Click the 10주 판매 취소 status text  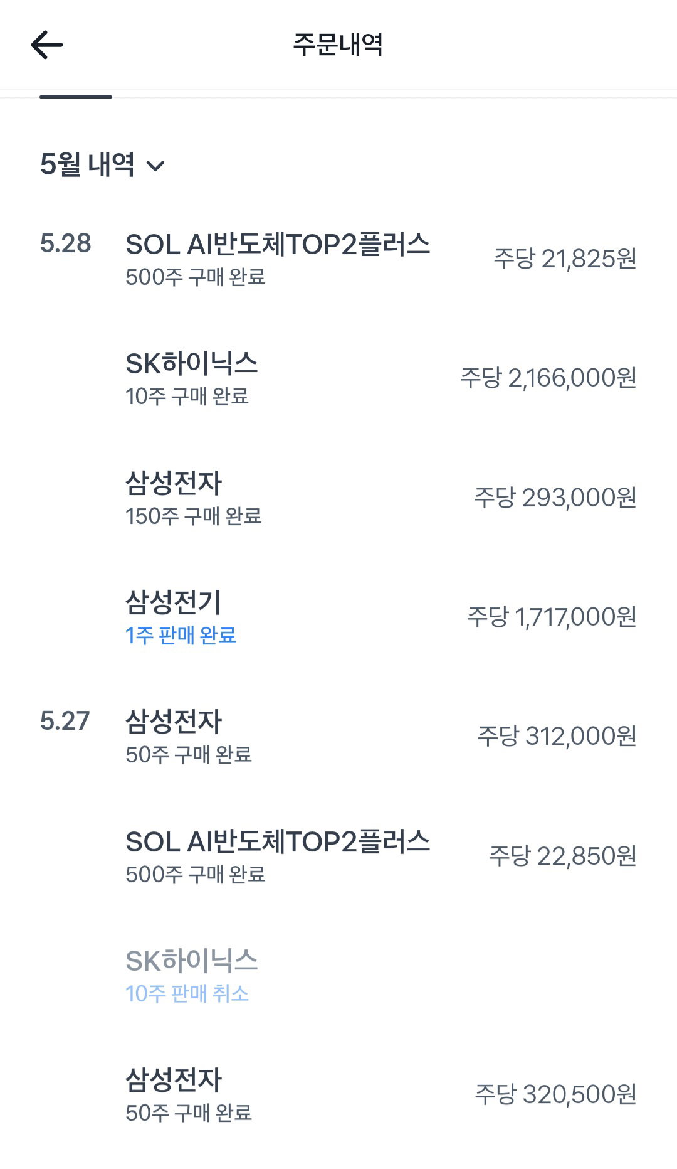[x=187, y=993]
